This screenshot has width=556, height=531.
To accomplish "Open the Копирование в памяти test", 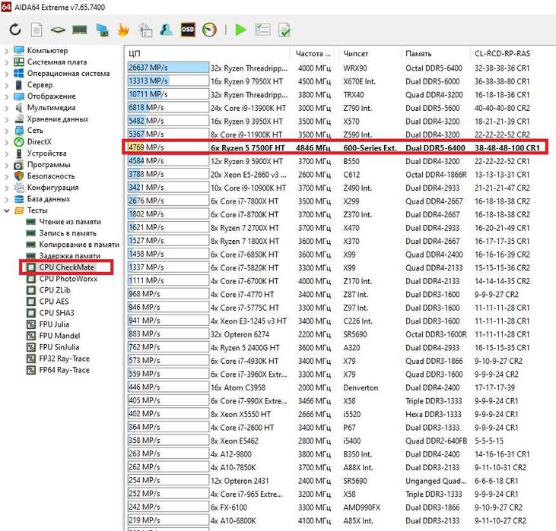I will point(79,245).
